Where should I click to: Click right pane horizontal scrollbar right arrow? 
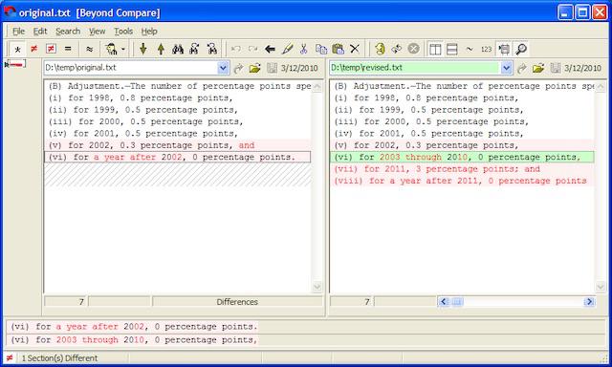pyautogui.click(x=589, y=301)
